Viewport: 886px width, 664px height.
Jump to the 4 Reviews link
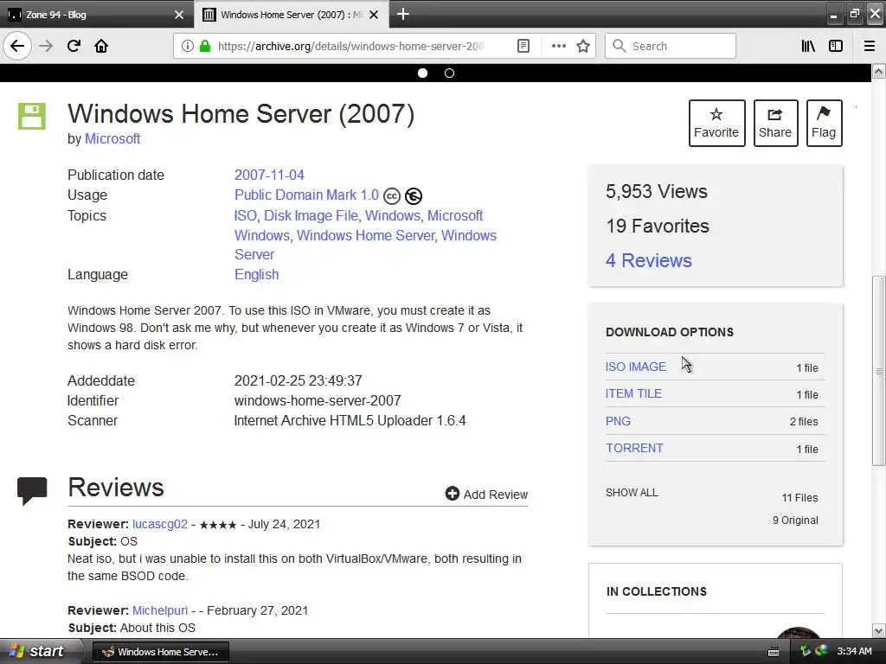pos(649,260)
